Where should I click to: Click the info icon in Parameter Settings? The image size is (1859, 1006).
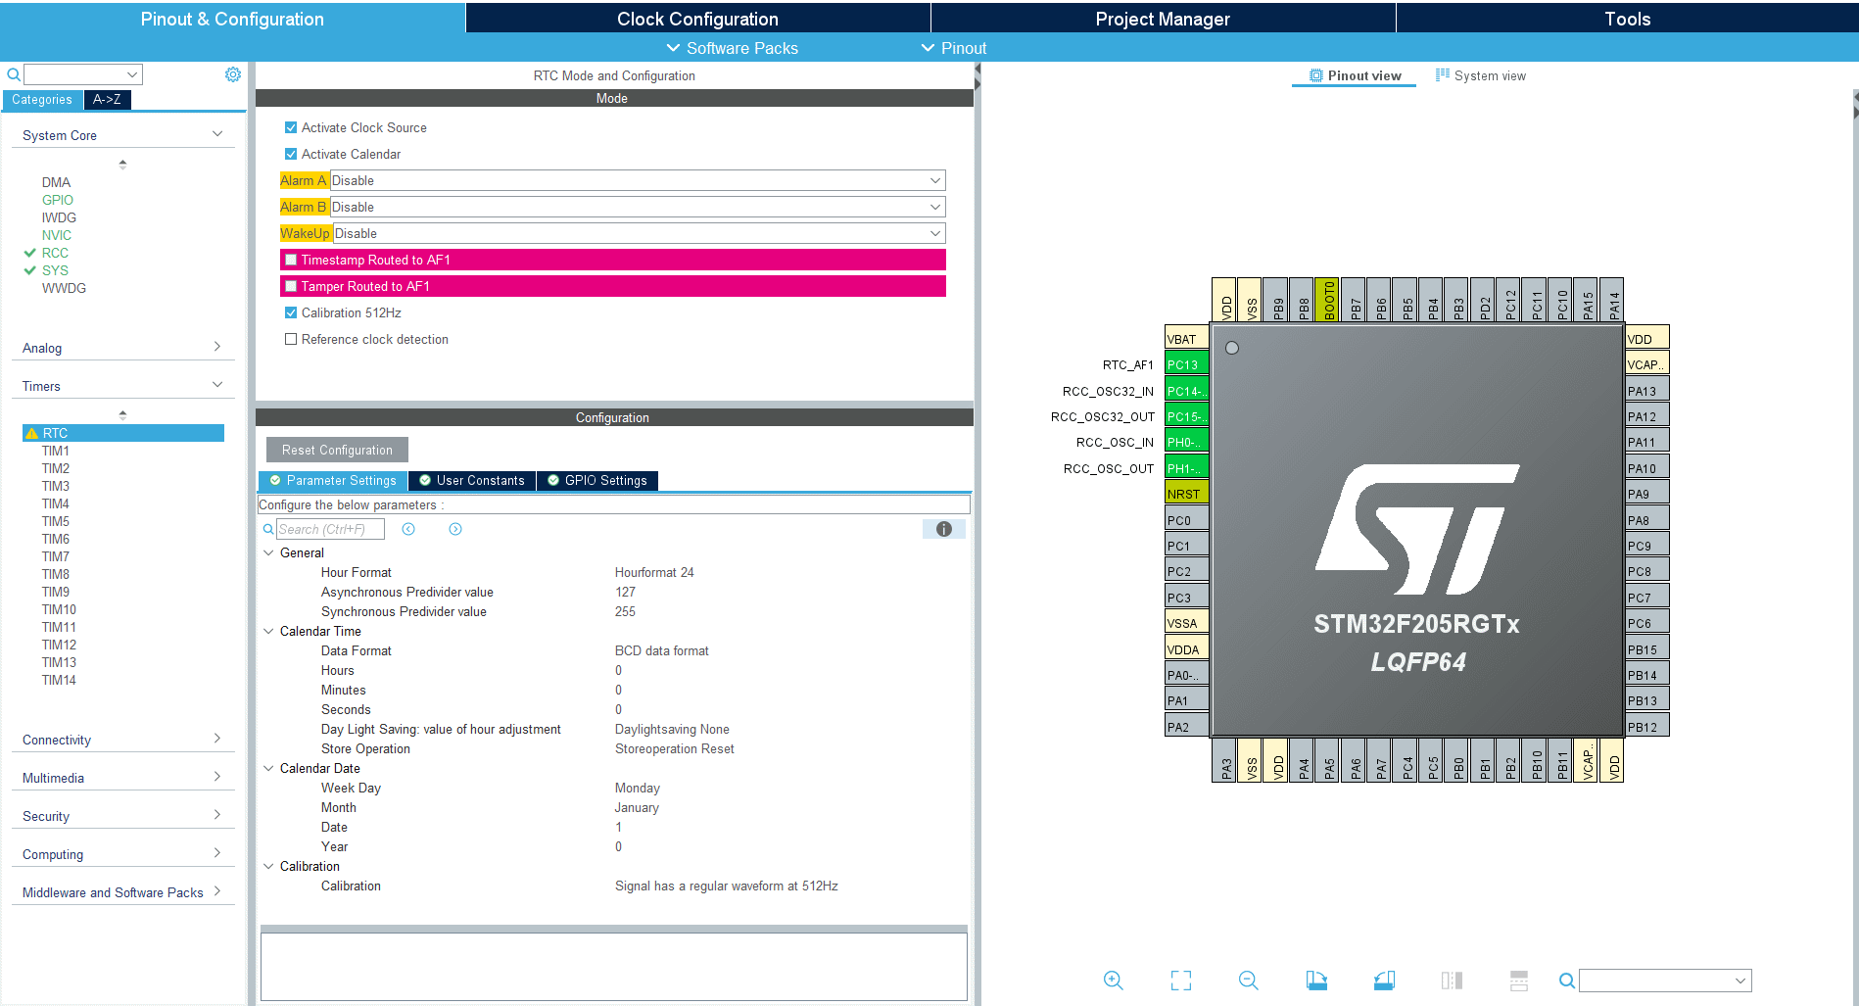[x=943, y=529]
